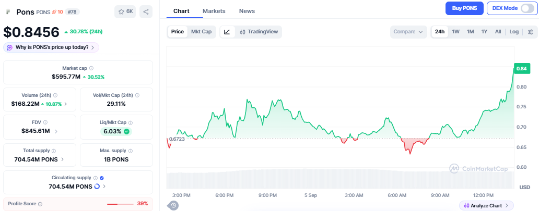Click the 1B PONS max supply value

[116, 159]
